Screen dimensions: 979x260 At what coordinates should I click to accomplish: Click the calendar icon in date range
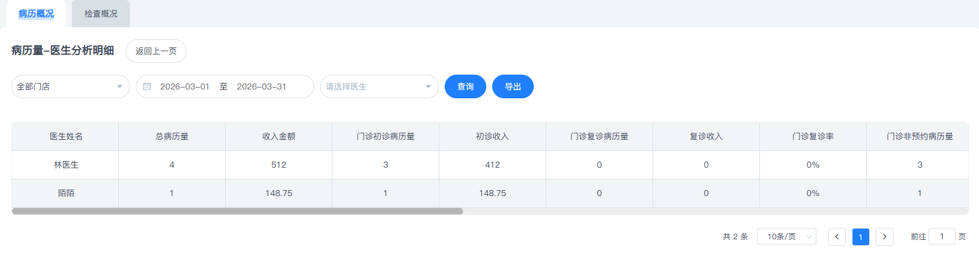coord(147,86)
